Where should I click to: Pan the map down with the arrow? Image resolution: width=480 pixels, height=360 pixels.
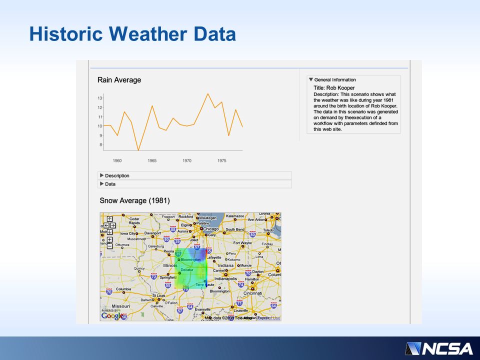click(x=109, y=232)
